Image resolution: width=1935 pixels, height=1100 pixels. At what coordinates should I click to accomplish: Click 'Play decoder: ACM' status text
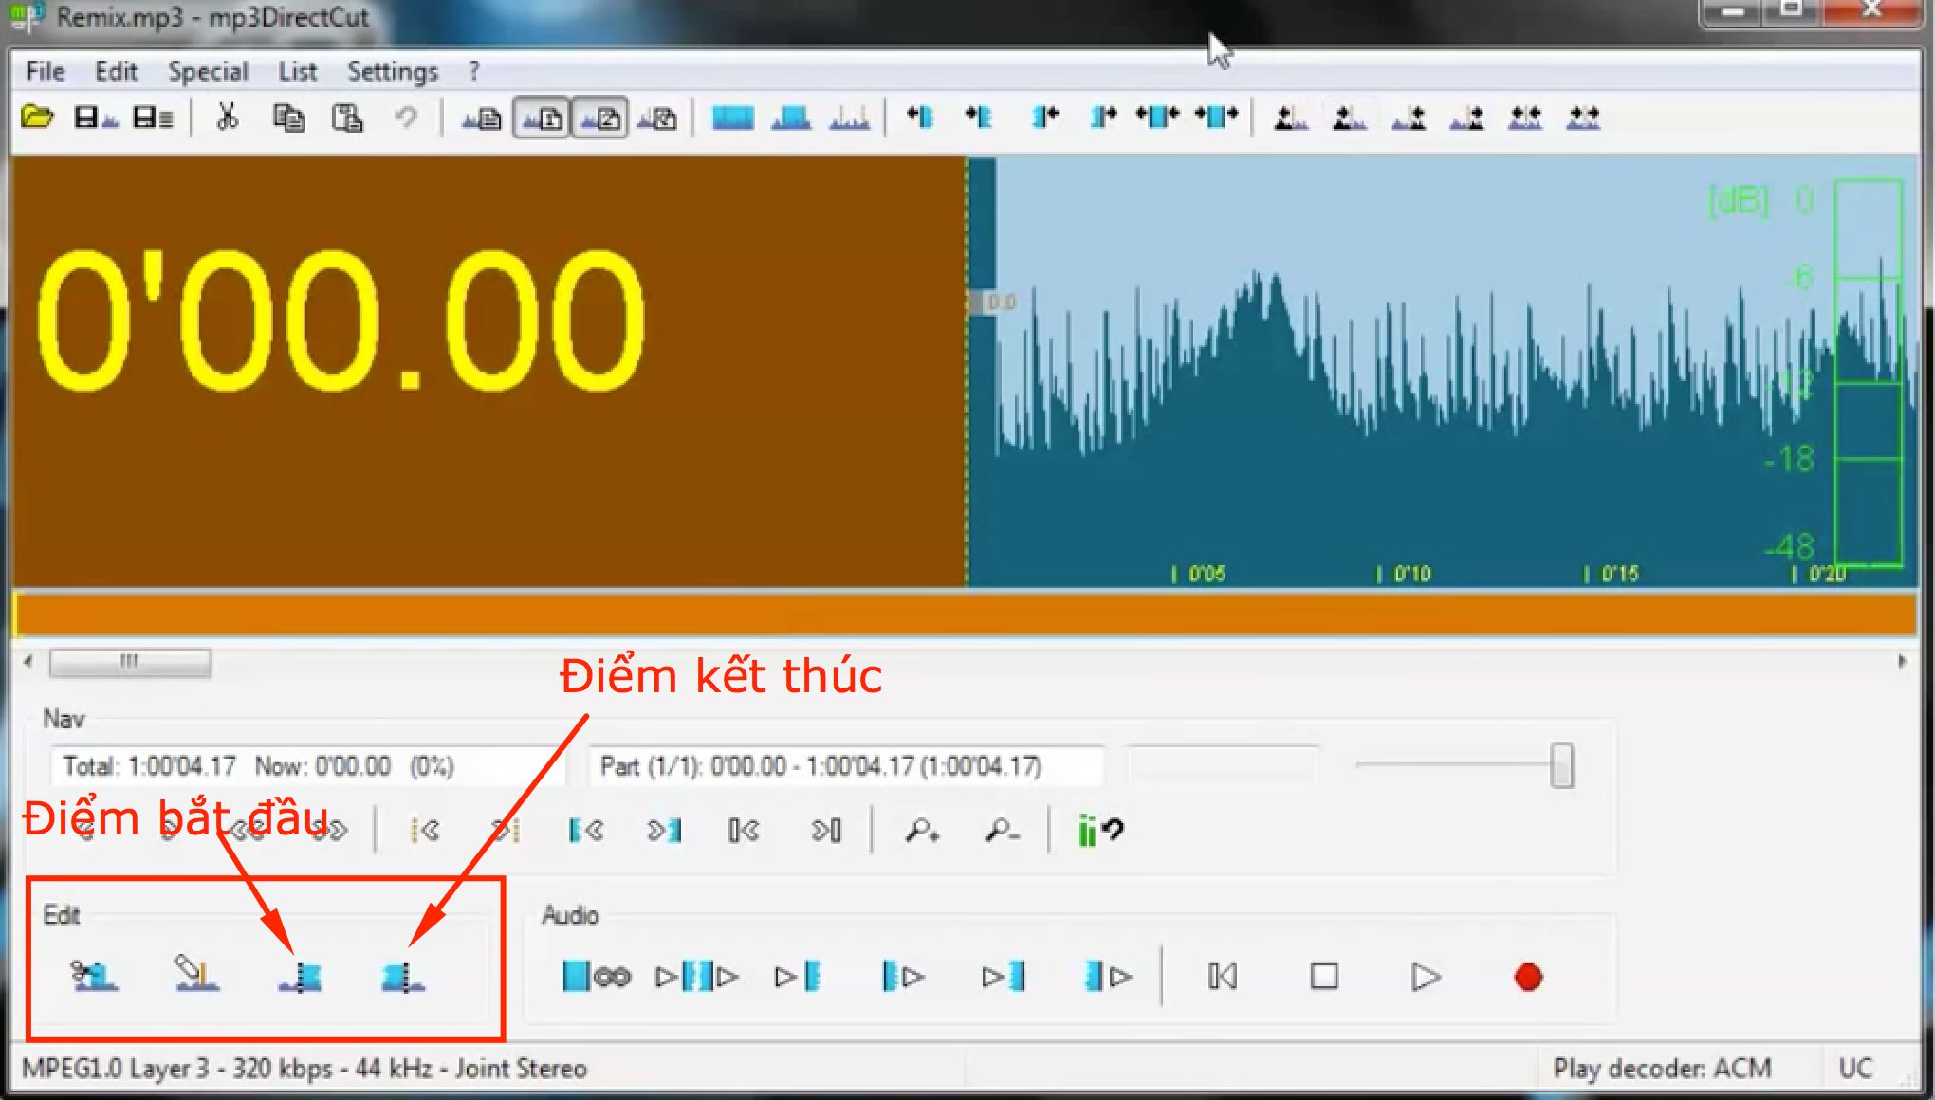point(1662,1069)
